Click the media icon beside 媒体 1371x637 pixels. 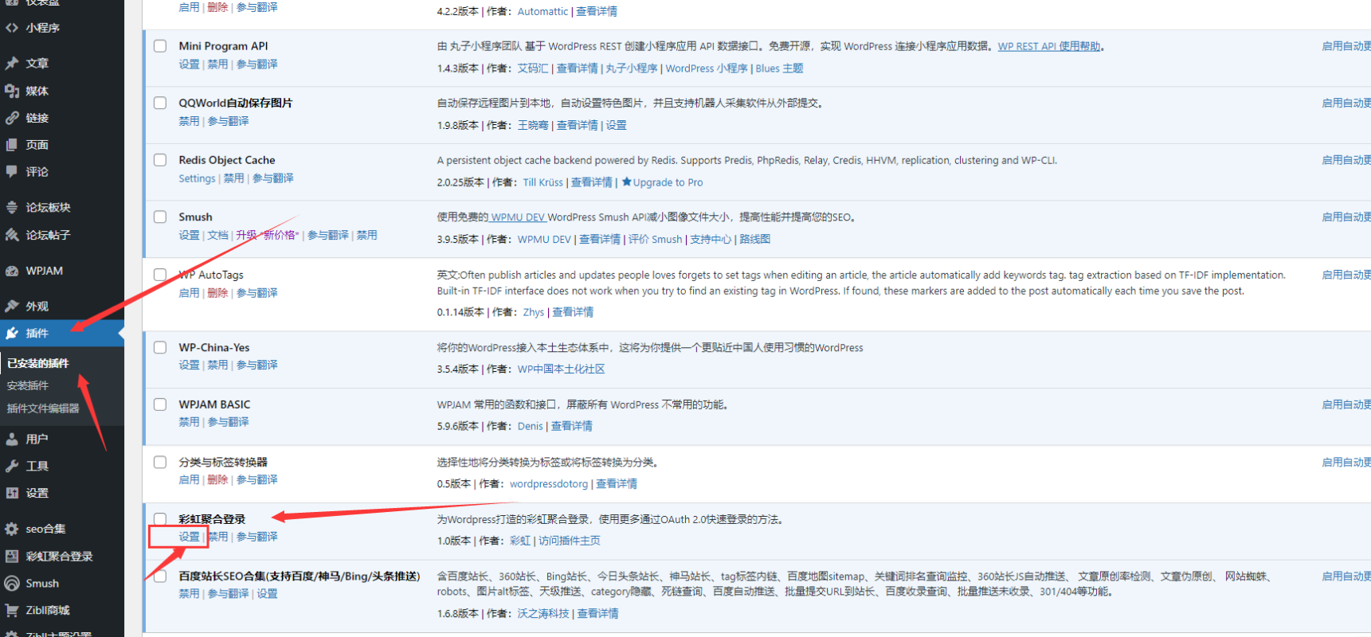[12, 91]
